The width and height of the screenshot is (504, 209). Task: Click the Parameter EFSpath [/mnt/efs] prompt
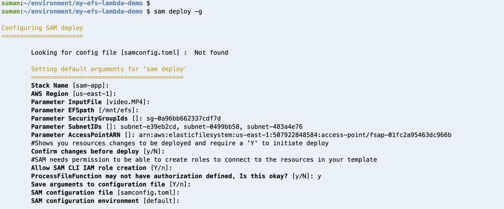click(x=85, y=110)
